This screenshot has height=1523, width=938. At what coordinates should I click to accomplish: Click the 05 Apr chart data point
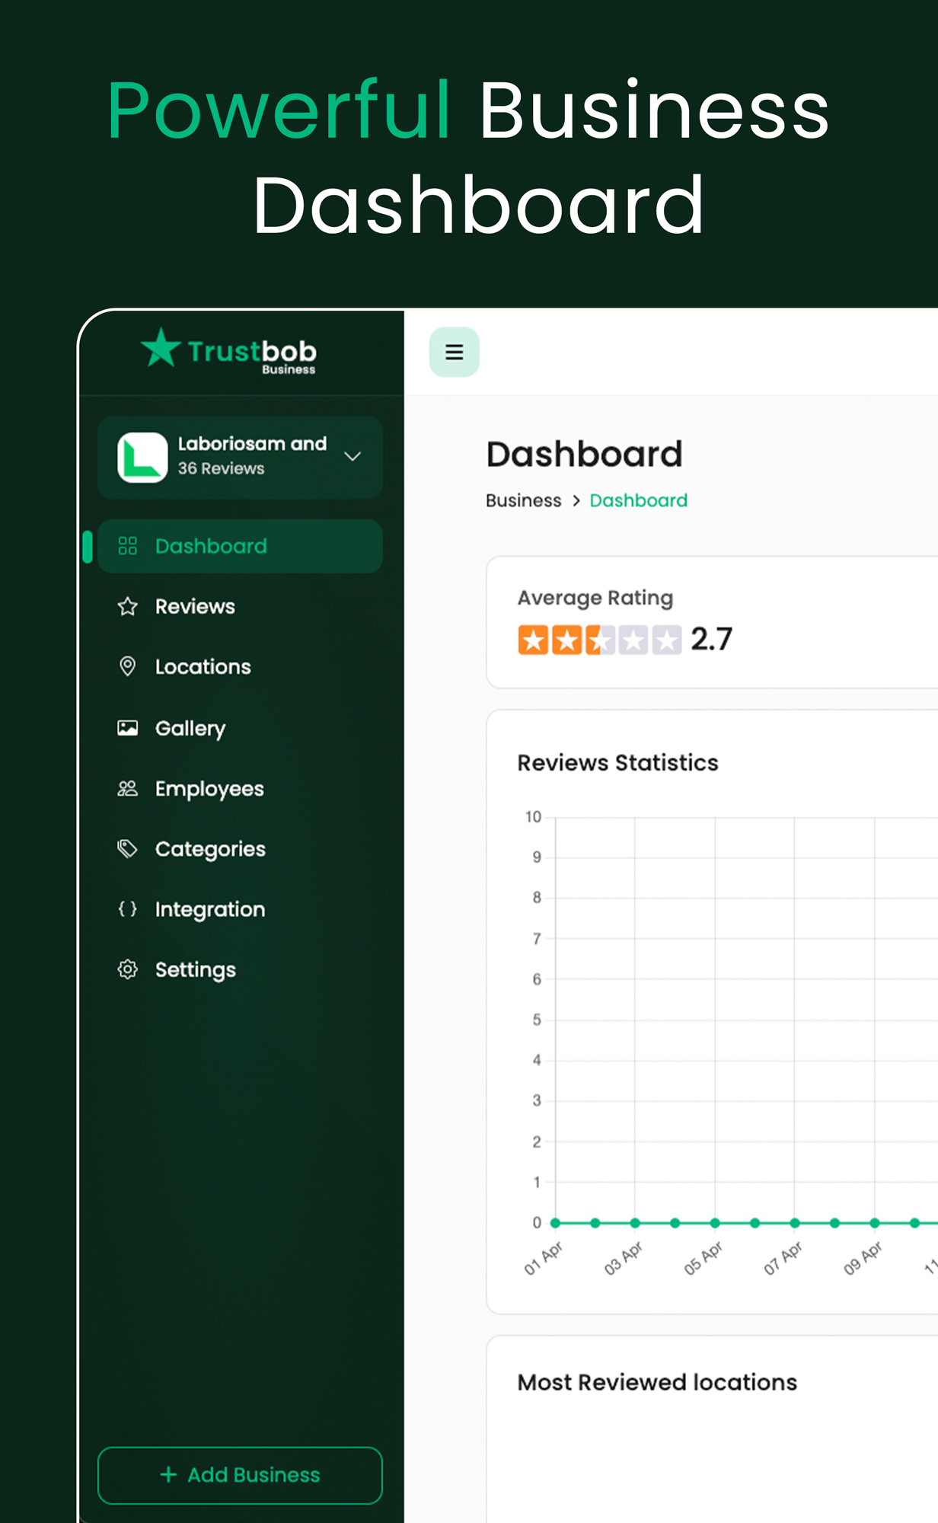pyautogui.click(x=715, y=1223)
